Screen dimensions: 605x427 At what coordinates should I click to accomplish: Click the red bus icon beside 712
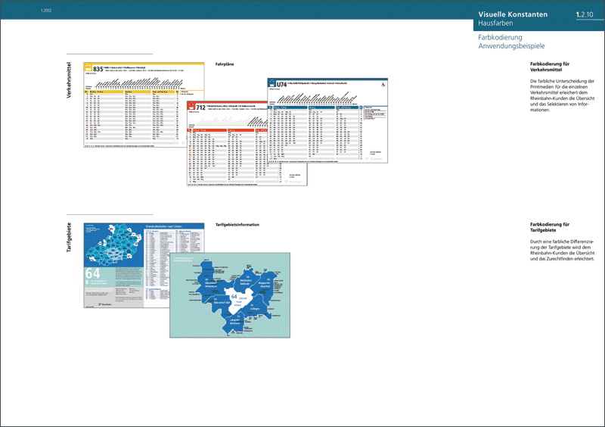tap(191, 108)
